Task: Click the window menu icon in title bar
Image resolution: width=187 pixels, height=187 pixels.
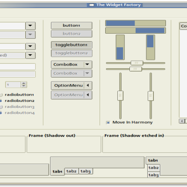Action: point(92,5)
